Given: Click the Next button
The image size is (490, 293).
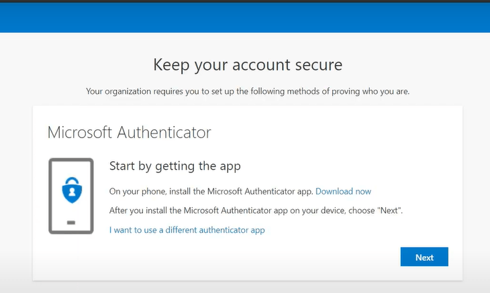Looking at the screenshot, I should [424, 257].
